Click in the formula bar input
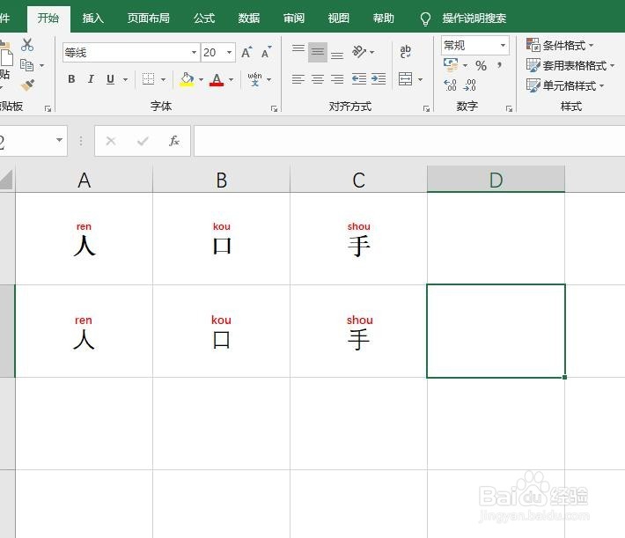 click(x=409, y=141)
